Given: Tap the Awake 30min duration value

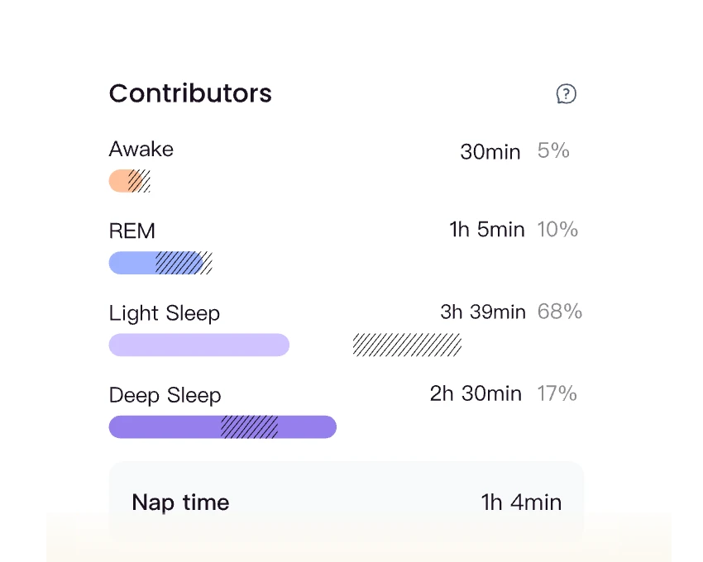Looking at the screenshot, I should pos(490,152).
